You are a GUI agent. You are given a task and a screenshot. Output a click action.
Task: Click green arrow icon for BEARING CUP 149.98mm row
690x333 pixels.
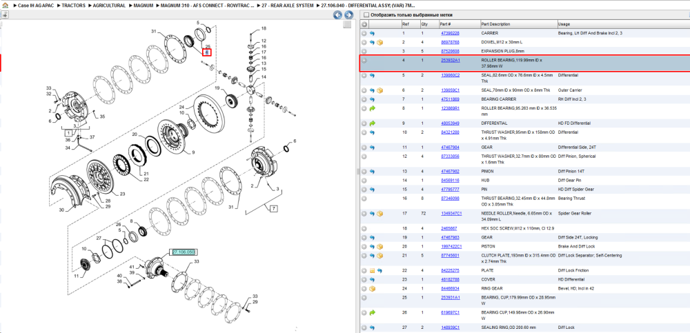pyautogui.click(x=373, y=313)
